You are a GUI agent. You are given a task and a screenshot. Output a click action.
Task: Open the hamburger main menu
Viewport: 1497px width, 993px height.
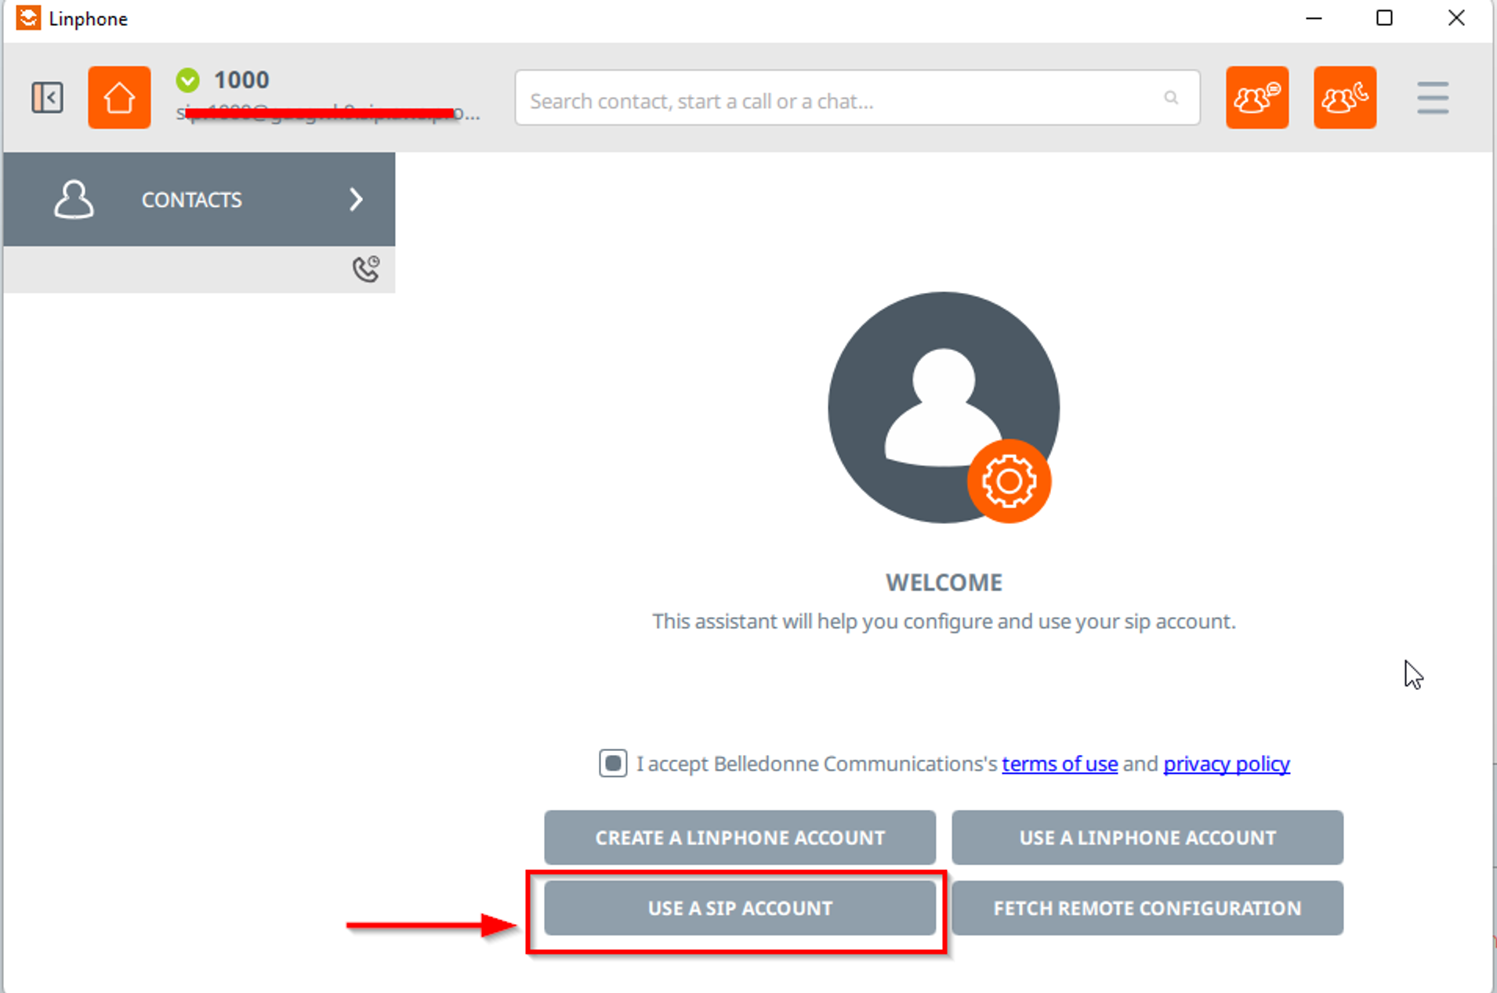pos(1433,98)
